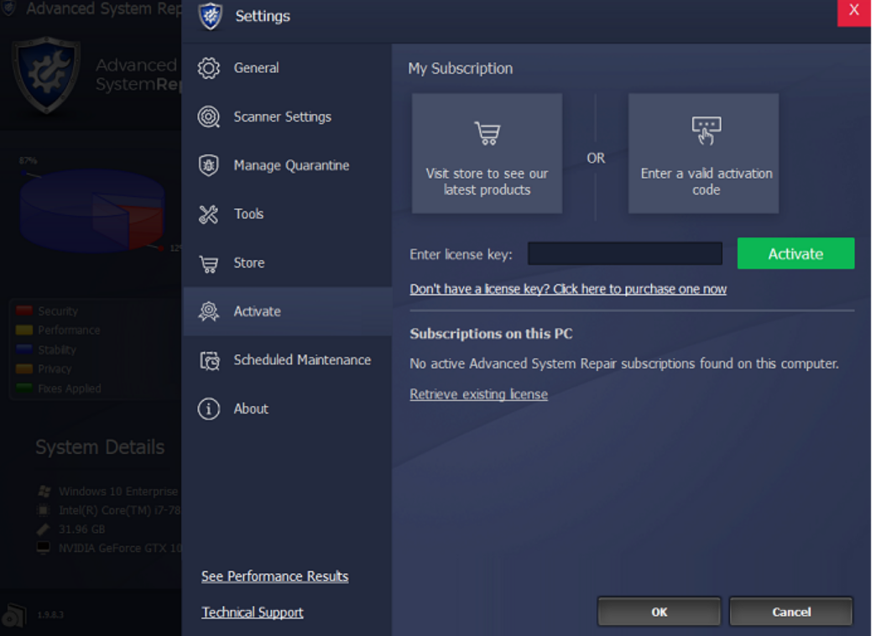Click the Activate badge icon in sidebar
Image resolution: width=876 pixels, height=636 pixels.
(208, 311)
